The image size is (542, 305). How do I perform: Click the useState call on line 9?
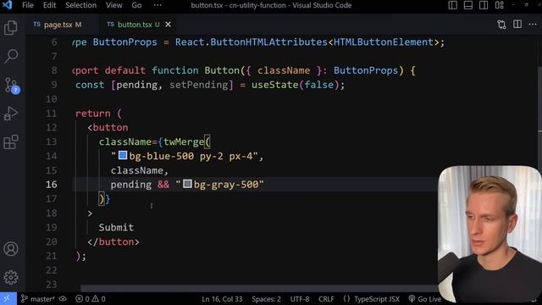274,85
